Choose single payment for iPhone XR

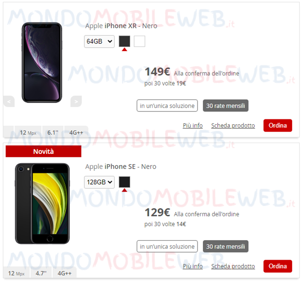click(x=167, y=106)
